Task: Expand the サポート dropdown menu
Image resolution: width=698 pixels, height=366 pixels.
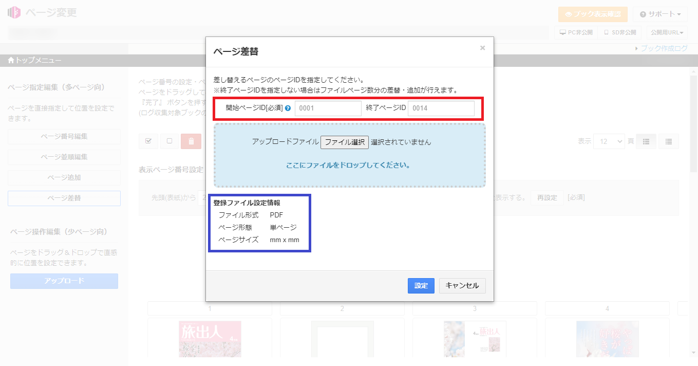Action: pos(659,14)
